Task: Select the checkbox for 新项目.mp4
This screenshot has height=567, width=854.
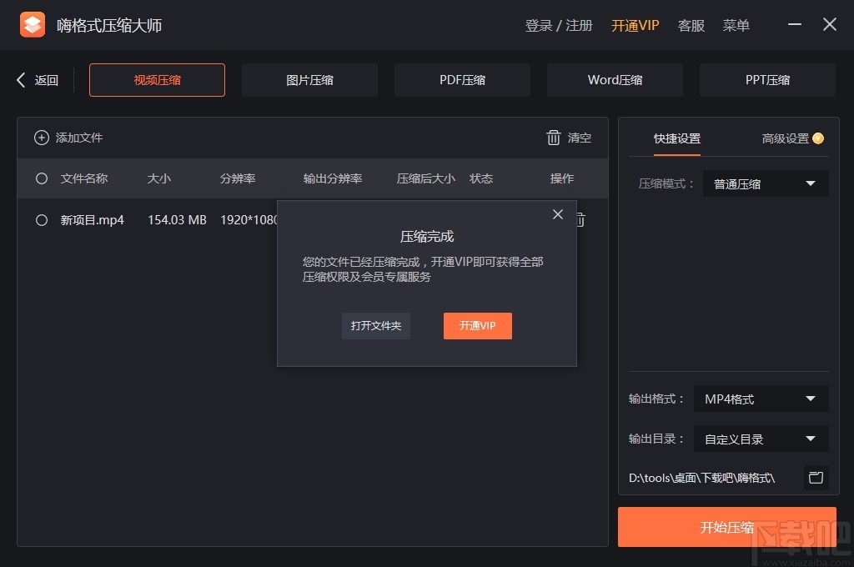Action: pyautogui.click(x=41, y=219)
